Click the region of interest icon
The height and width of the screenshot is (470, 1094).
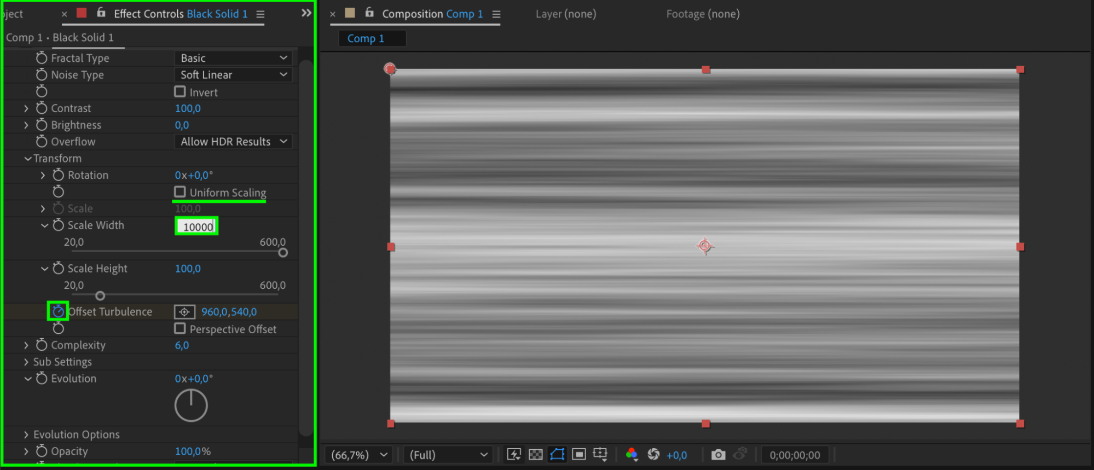point(579,454)
